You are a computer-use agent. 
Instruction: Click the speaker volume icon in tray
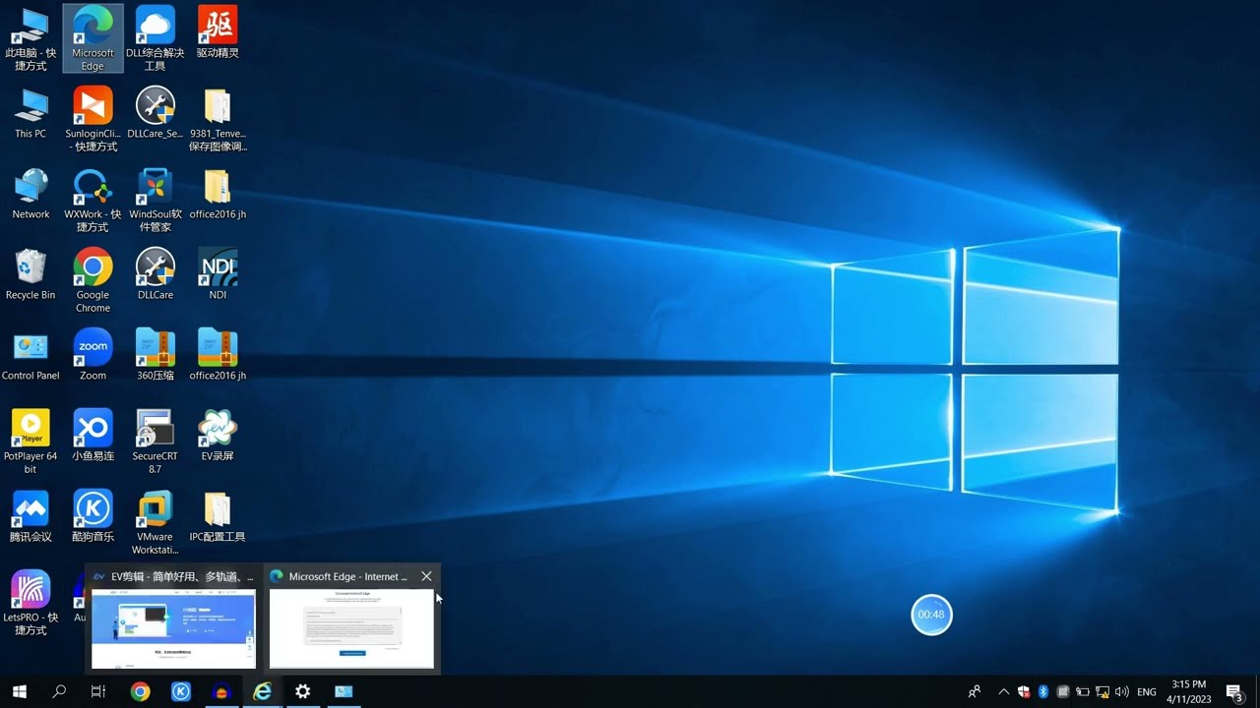click(x=1122, y=692)
